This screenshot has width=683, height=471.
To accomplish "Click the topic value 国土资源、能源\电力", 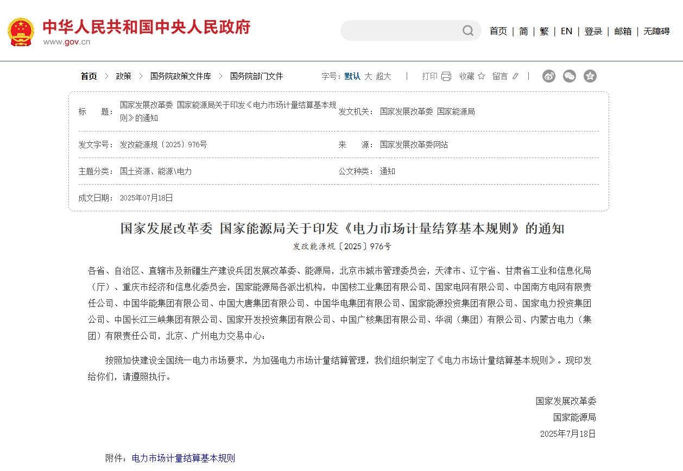I will coord(156,171).
